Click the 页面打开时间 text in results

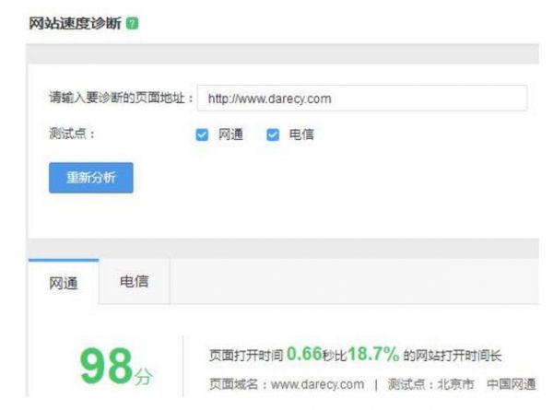pyautogui.click(x=246, y=356)
